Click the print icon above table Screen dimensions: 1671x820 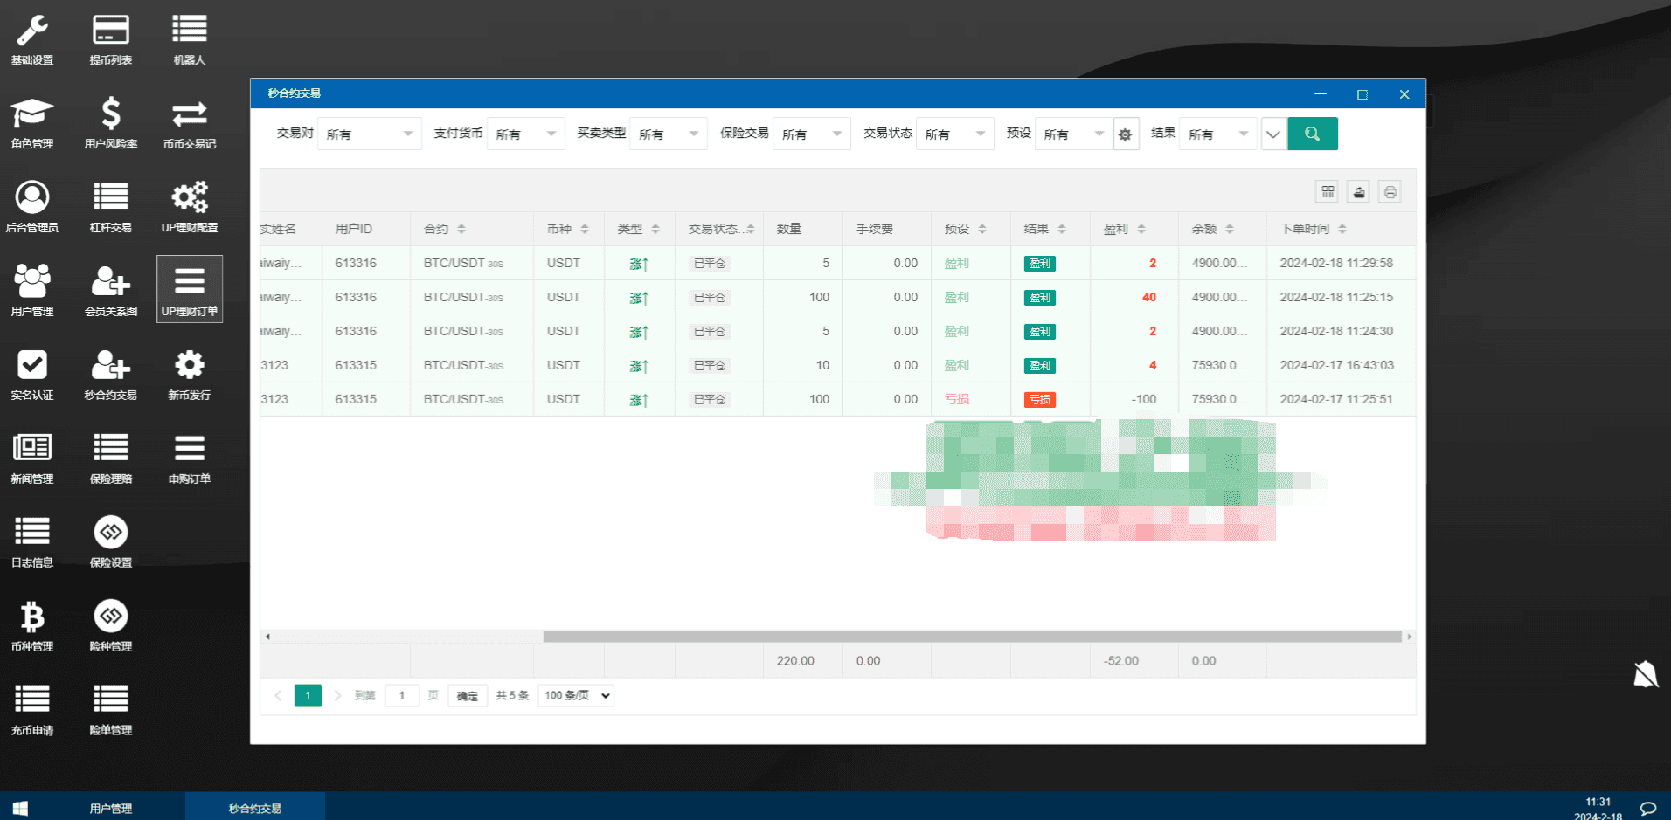1390,192
